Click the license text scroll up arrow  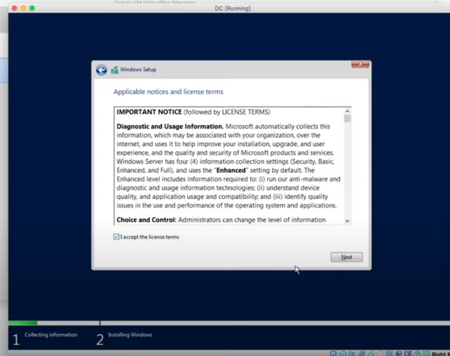[347, 111]
